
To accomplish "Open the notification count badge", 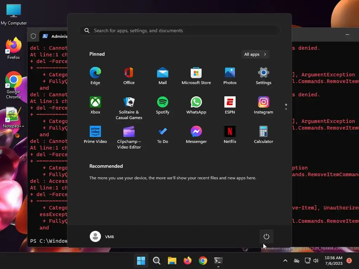I will [x=349, y=261].
